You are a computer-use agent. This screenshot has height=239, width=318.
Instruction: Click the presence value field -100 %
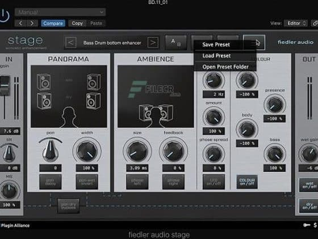[275, 119]
